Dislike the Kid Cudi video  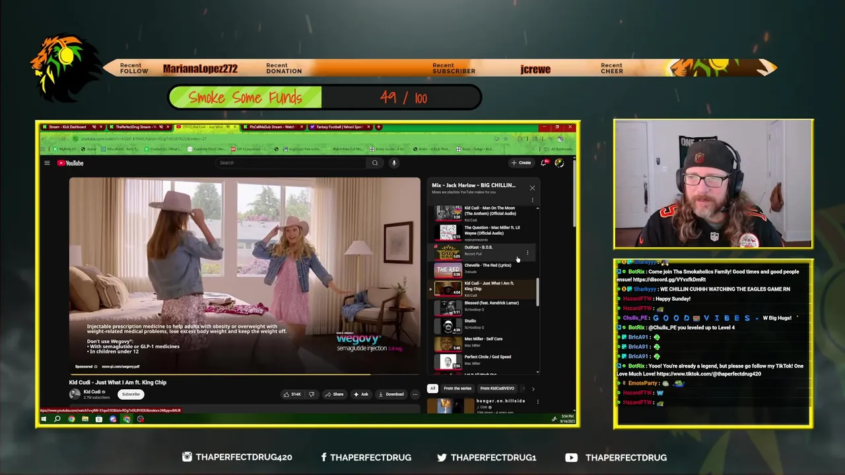click(x=312, y=395)
